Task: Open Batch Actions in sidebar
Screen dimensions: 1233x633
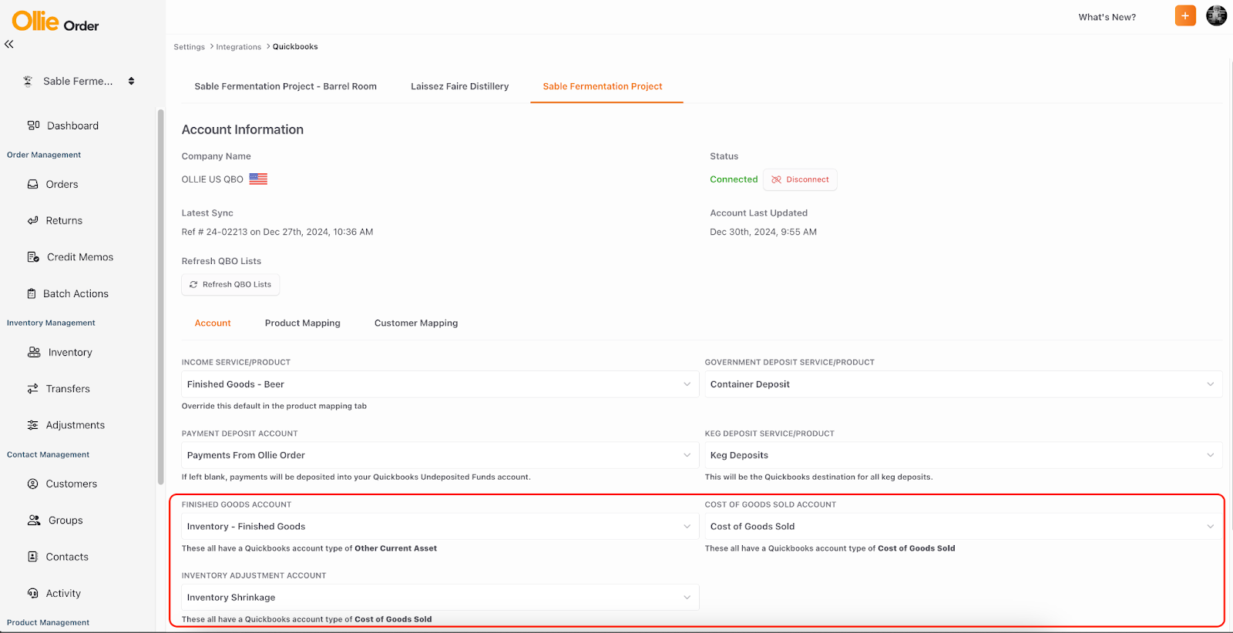Action: pyautogui.click(x=76, y=293)
